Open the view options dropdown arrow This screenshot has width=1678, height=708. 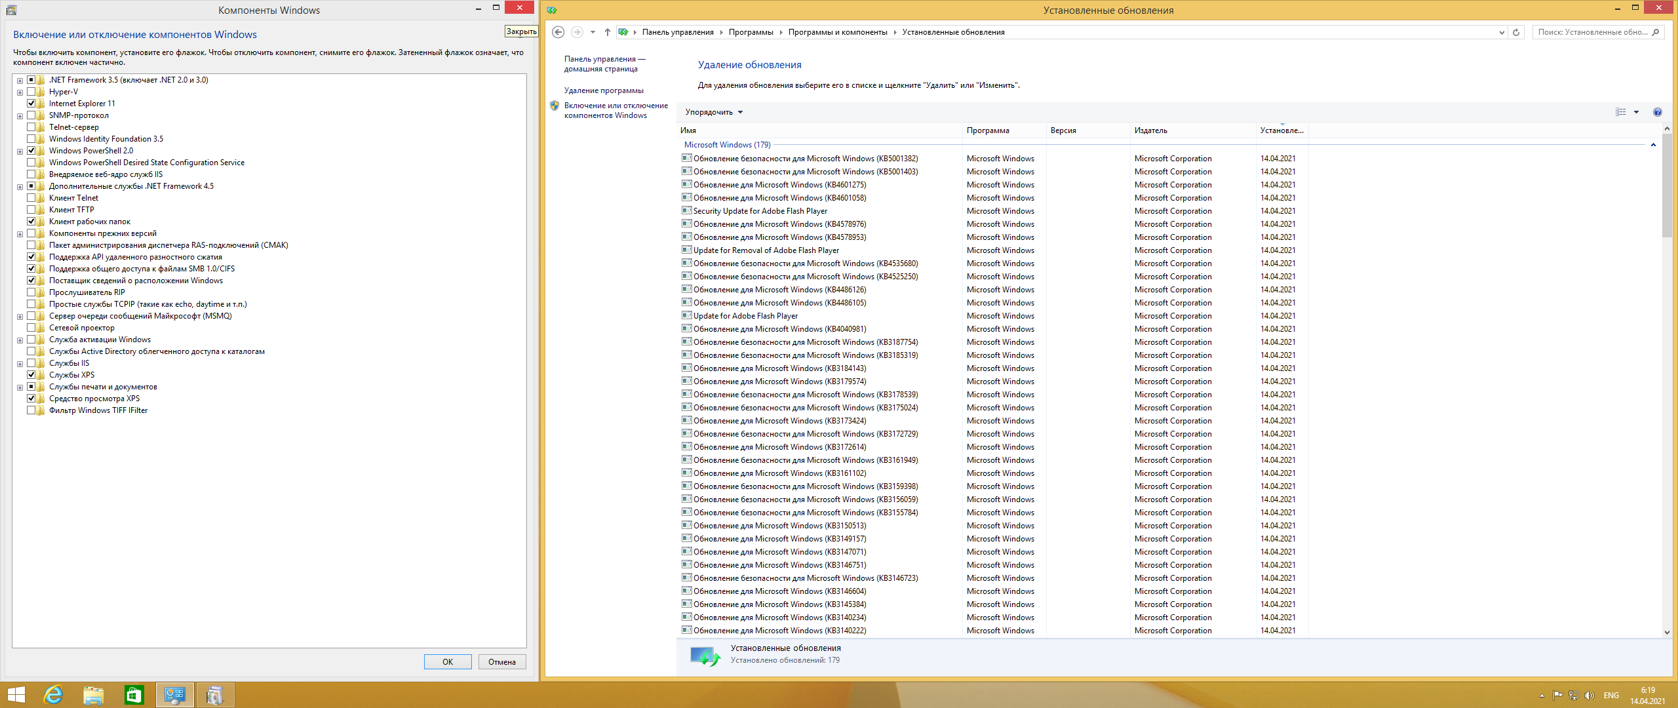tap(1636, 112)
